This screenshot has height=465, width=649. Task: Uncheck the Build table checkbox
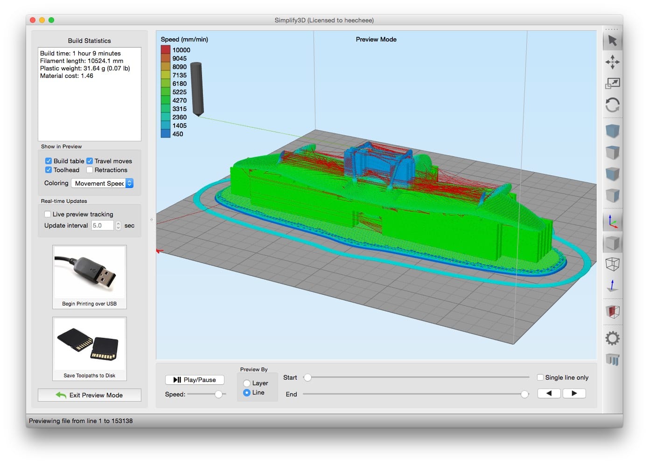click(49, 161)
